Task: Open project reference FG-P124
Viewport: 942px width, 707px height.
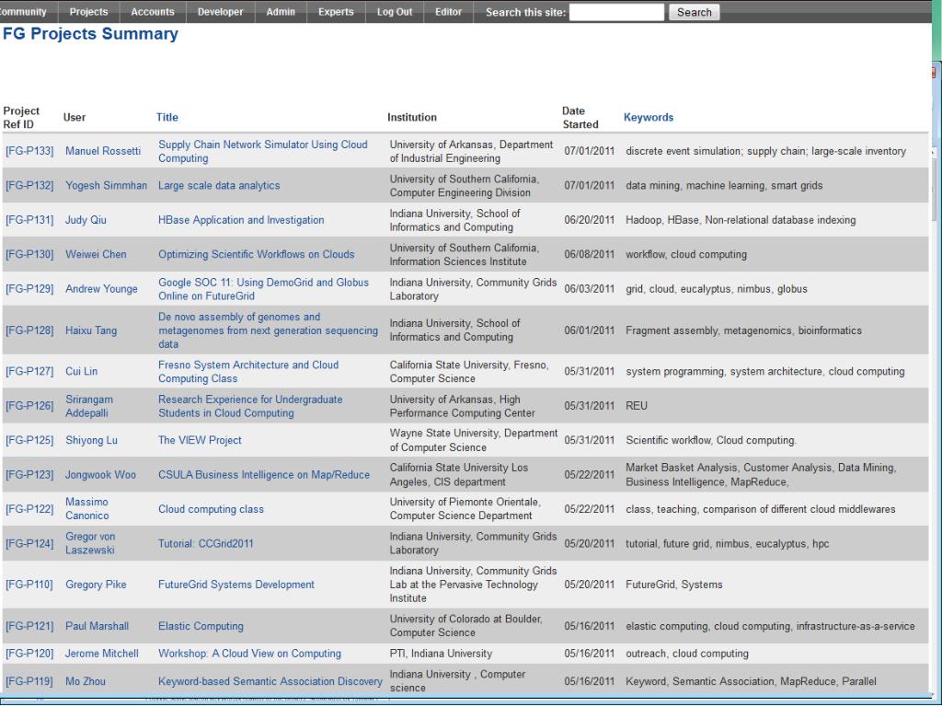Action: 29,544
